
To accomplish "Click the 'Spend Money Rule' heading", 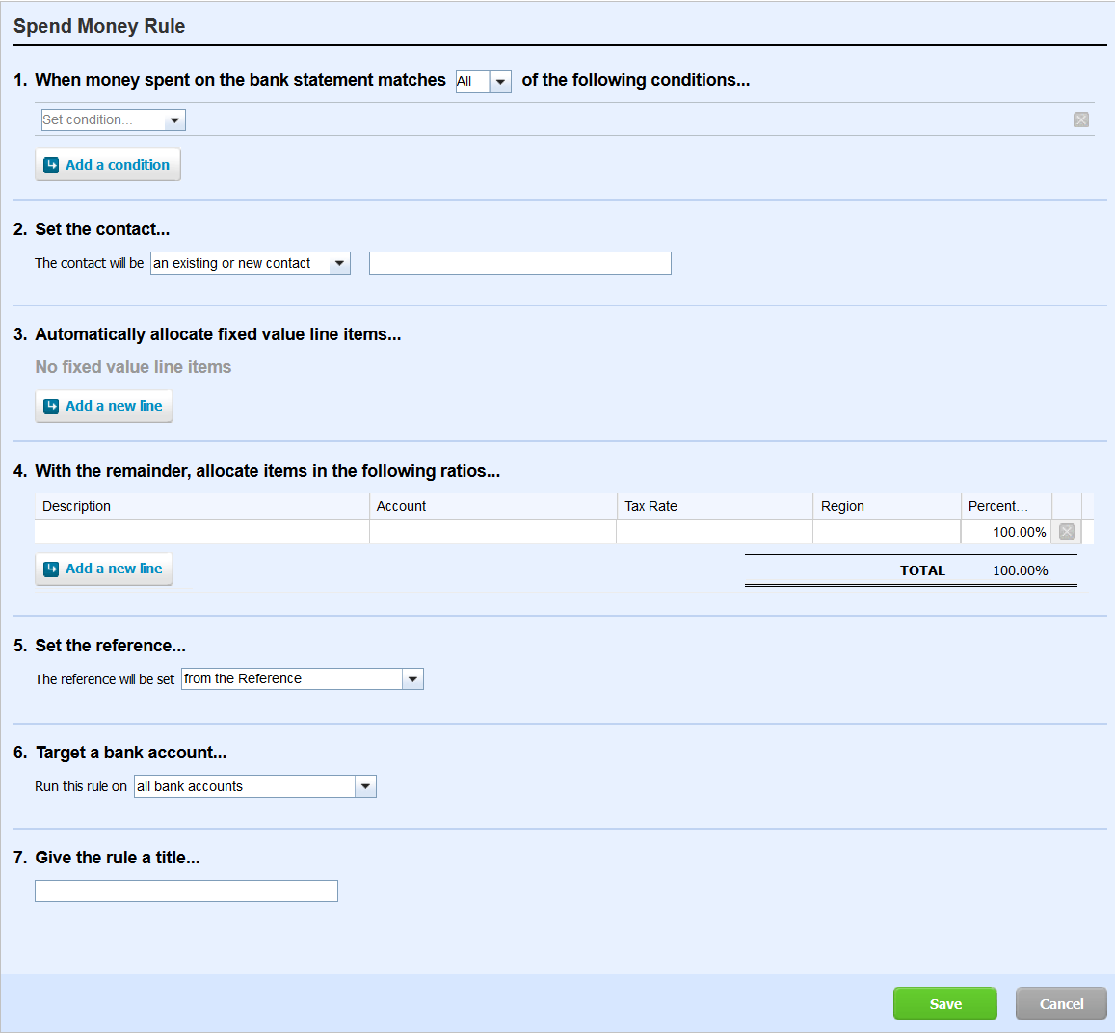I will click(x=99, y=26).
